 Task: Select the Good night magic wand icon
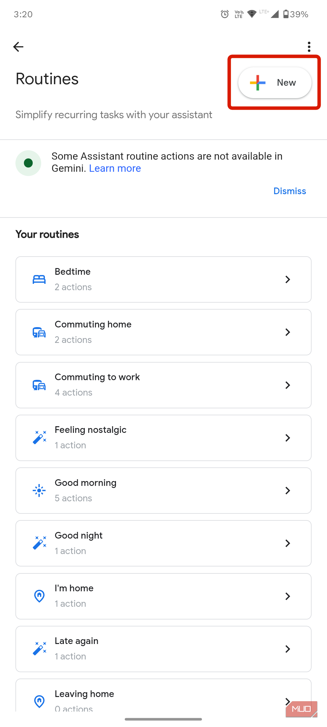(39, 543)
